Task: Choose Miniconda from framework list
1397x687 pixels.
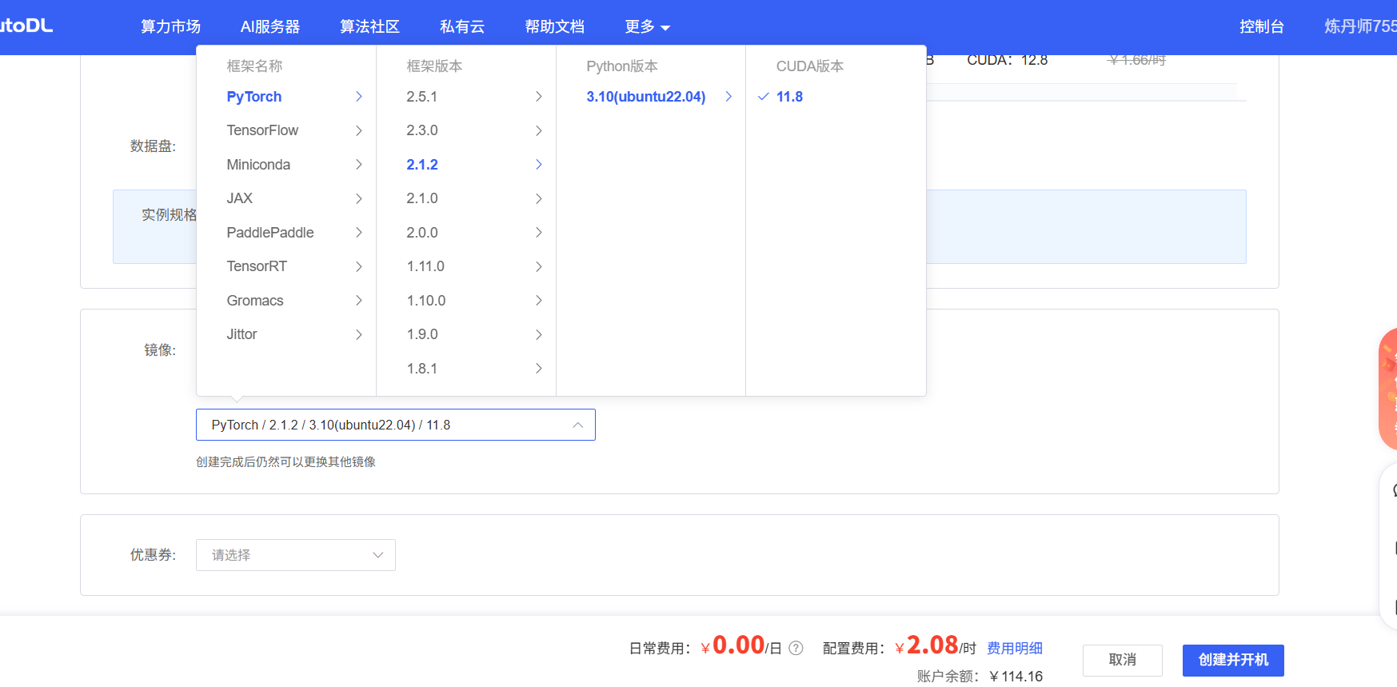Action: tap(258, 165)
